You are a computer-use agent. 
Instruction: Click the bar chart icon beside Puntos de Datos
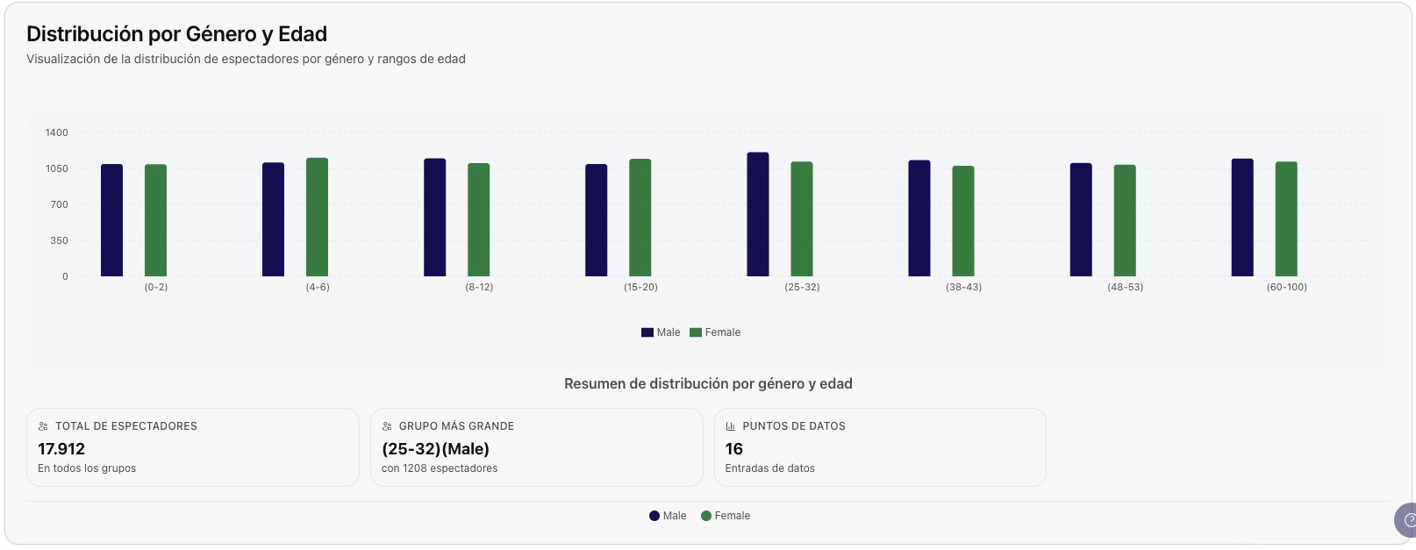[731, 426]
